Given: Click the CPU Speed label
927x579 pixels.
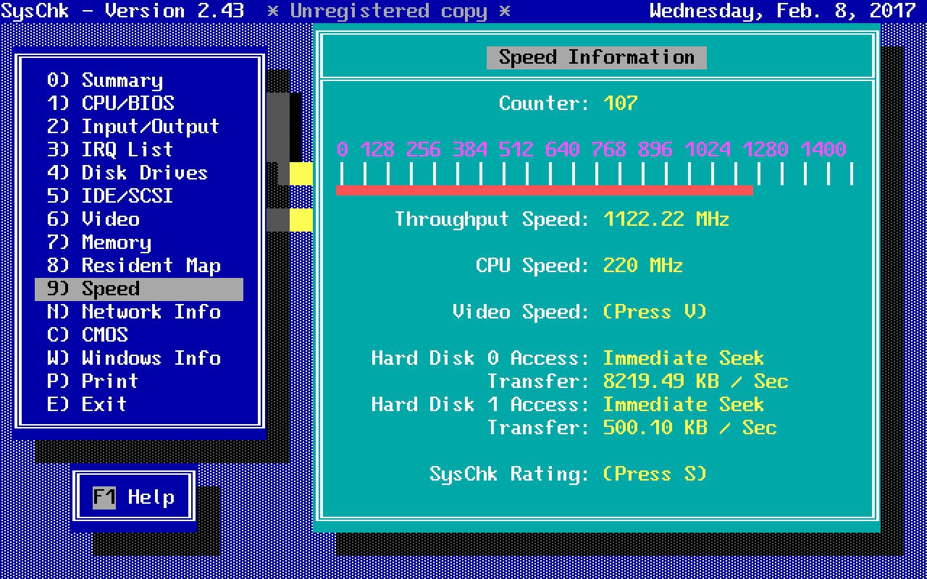Looking at the screenshot, I should (x=533, y=266).
